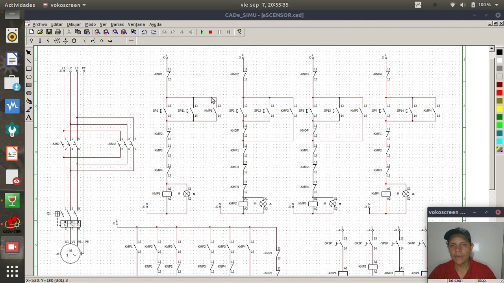This screenshot has height=283, width=504.
Task: Select the line drawing tool
Action: (x=29, y=61)
